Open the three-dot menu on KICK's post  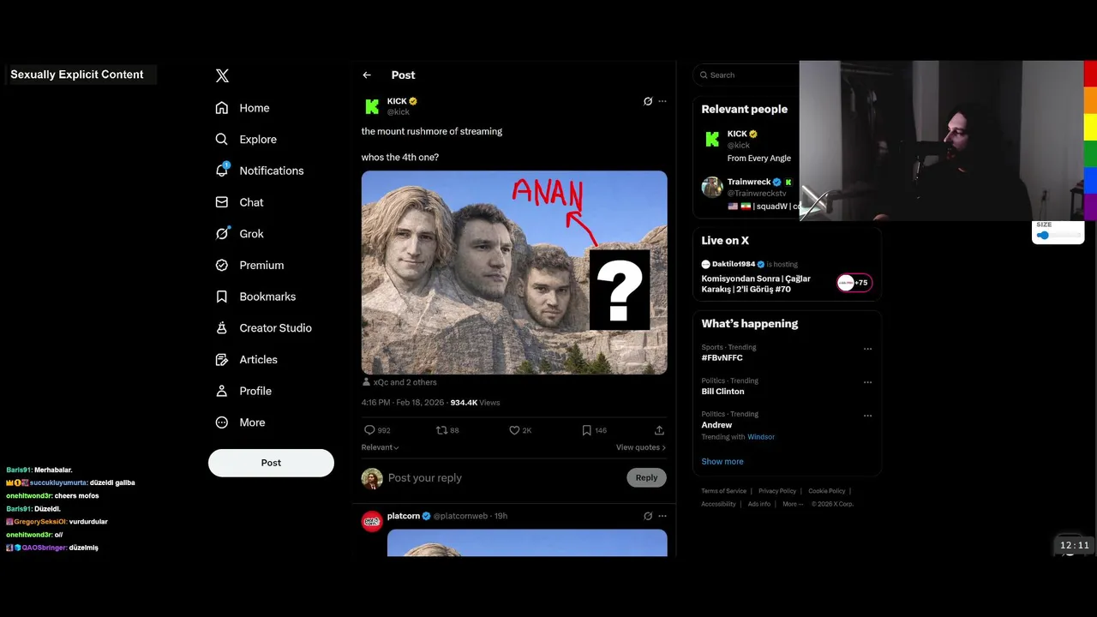coord(662,101)
